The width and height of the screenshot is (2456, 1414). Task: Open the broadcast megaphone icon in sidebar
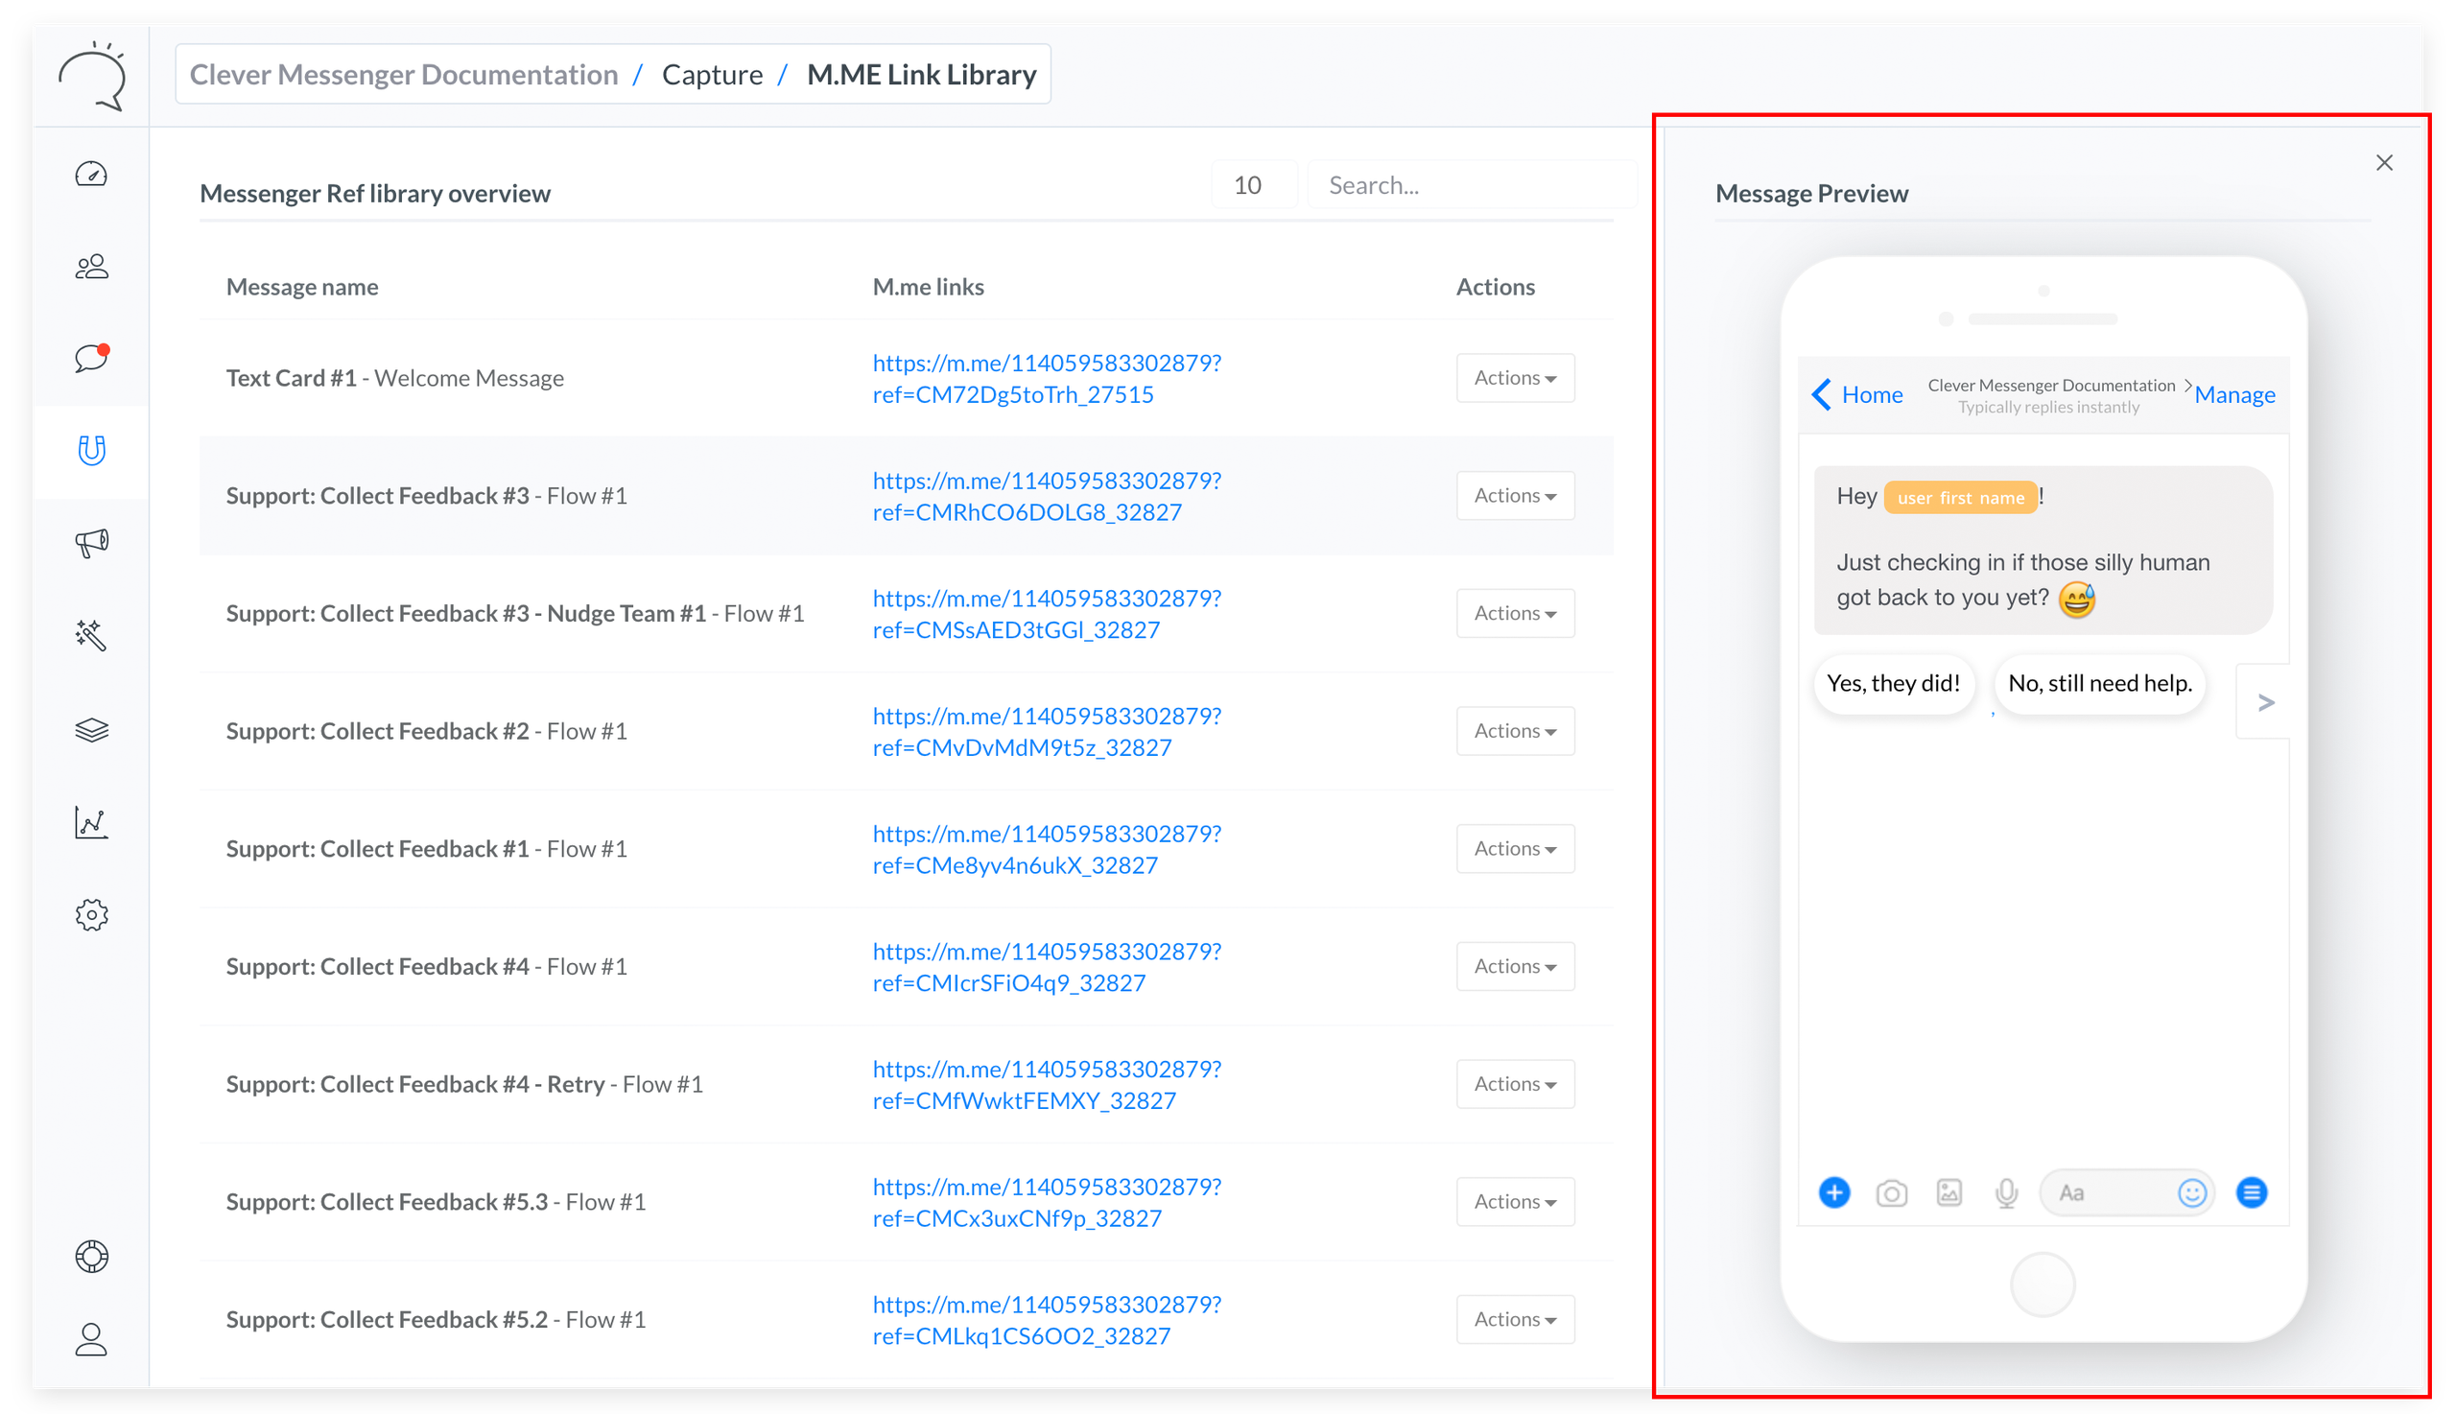click(x=91, y=543)
